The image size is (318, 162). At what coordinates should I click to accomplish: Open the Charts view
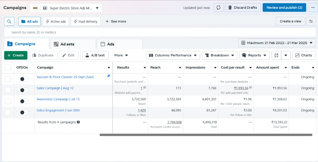[304, 55]
